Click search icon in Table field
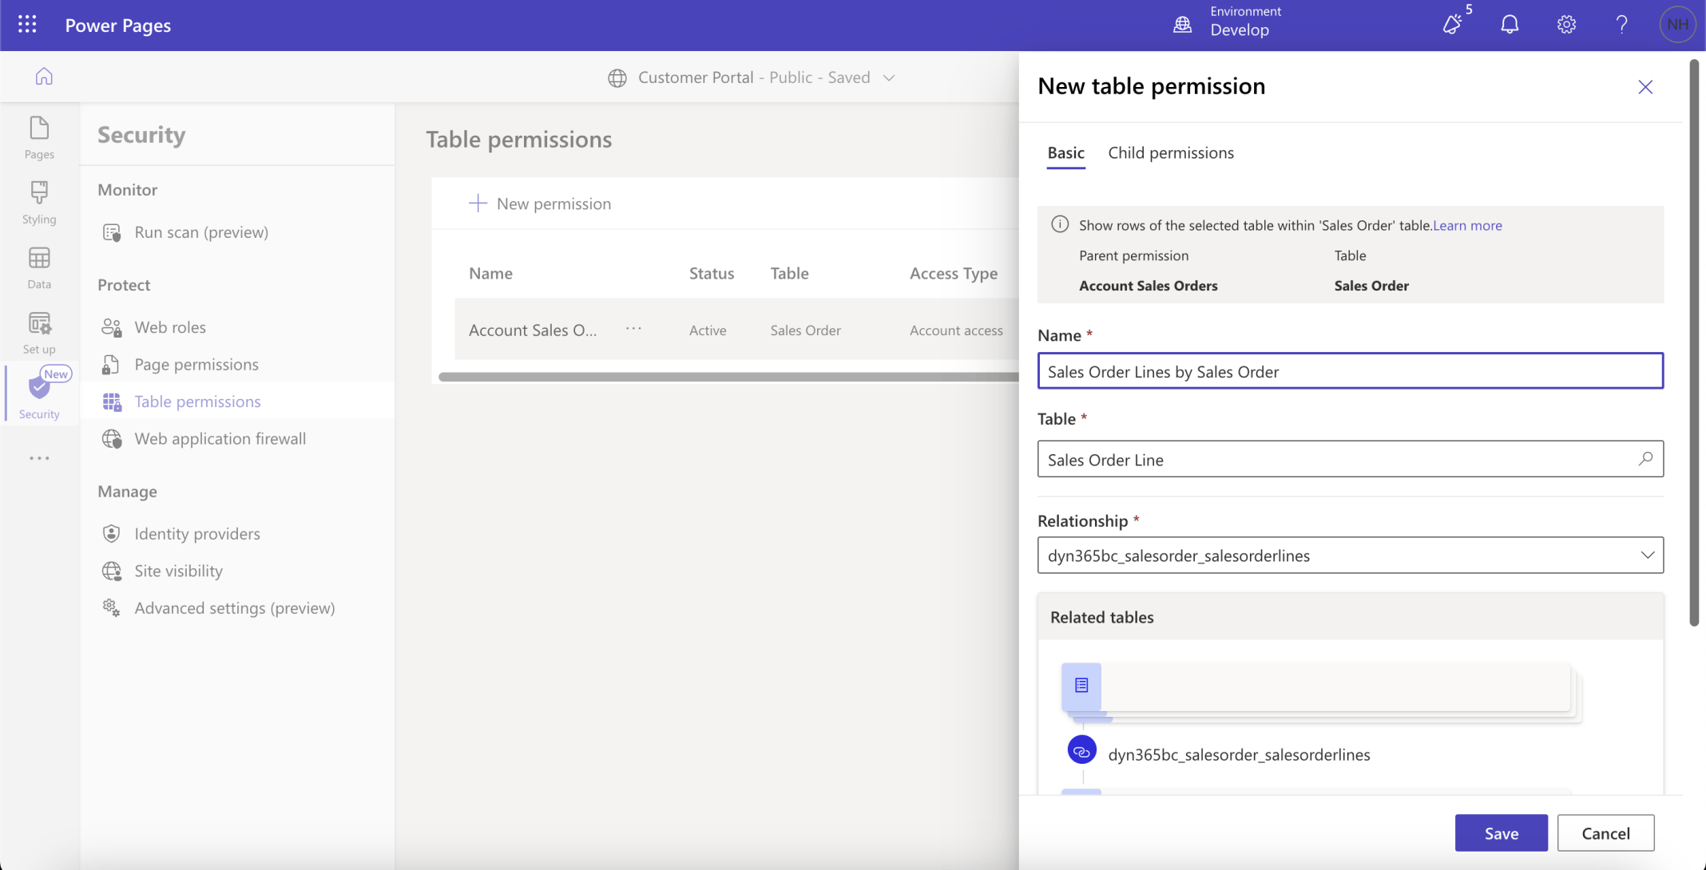1706x870 pixels. coord(1645,459)
